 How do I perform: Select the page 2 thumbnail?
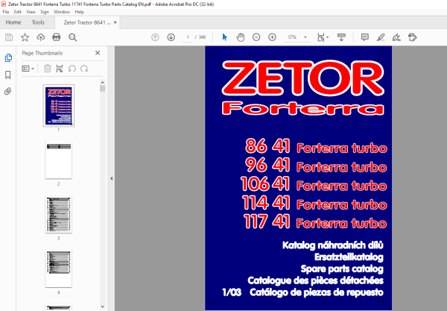[x=58, y=160]
